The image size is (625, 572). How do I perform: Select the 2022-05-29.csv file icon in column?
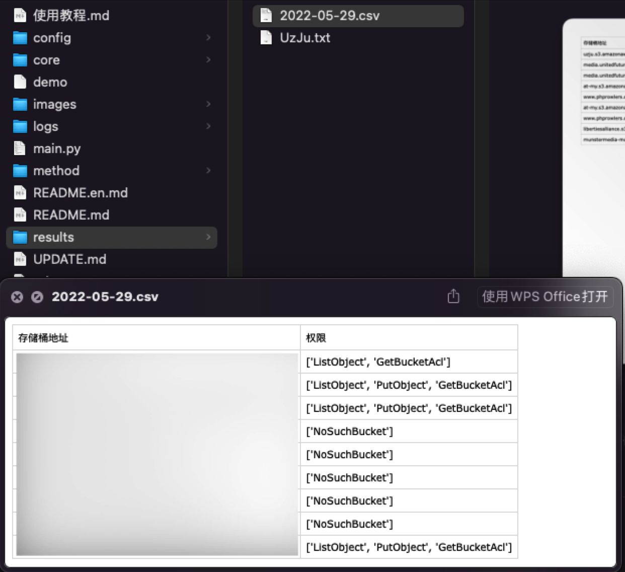266,16
